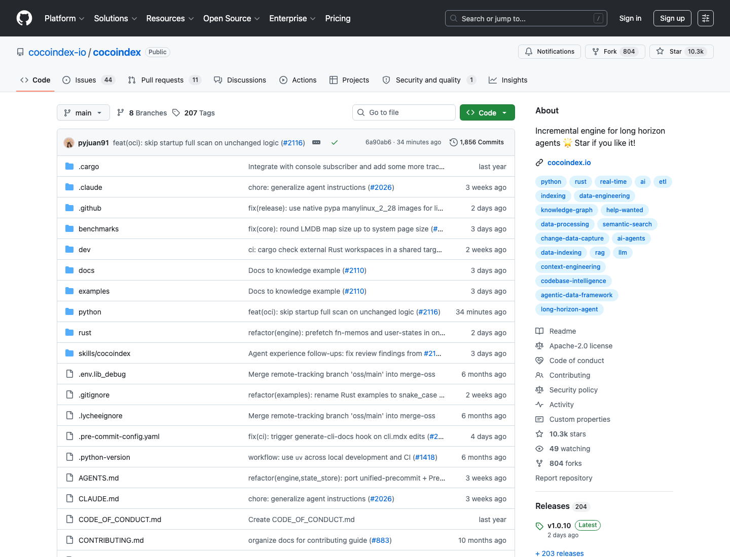This screenshot has width=730, height=557.
Task: Select the semantic-search topic tag
Action: 627,224
